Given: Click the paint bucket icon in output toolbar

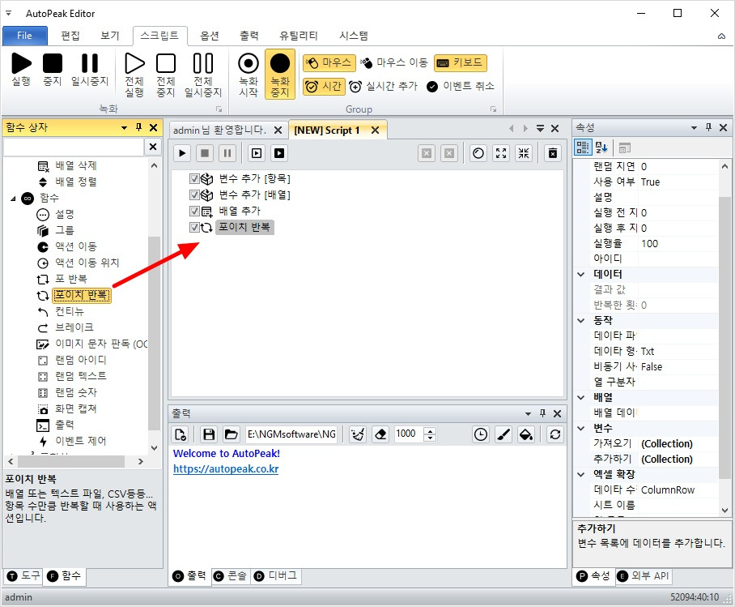Looking at the screenshot, I should pos(526,434).
